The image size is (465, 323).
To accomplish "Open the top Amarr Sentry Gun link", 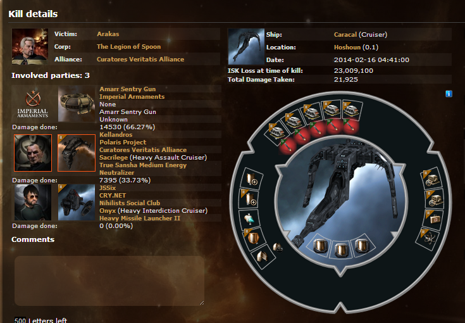I will coord(128,89).
